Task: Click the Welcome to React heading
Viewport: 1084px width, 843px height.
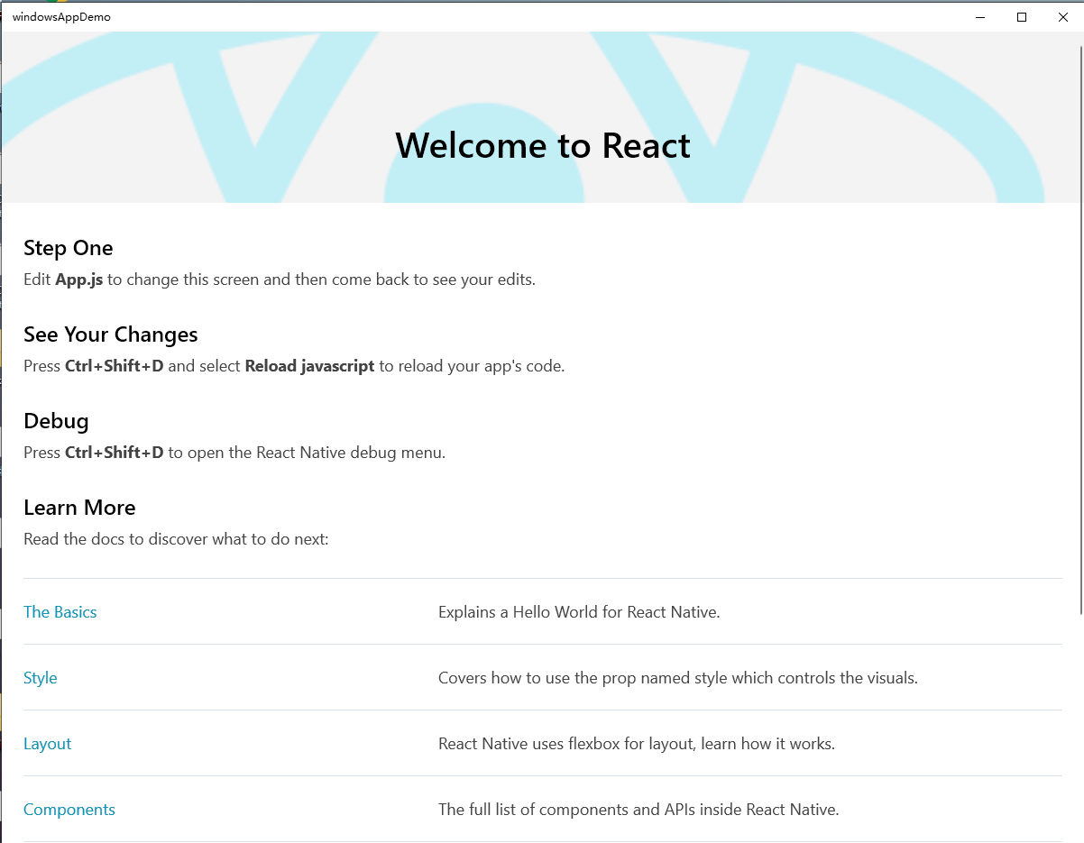Action: [x=543, y=145]
